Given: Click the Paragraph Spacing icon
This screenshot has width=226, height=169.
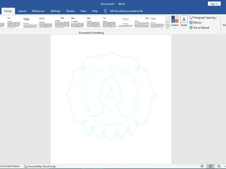Looking at the screenshot, I should click(191, 17).
